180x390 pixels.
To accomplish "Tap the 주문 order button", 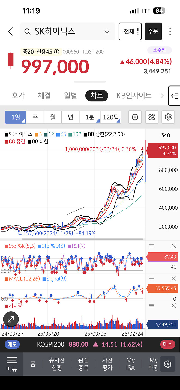I will pyautogui.click(x=153, y=31).
